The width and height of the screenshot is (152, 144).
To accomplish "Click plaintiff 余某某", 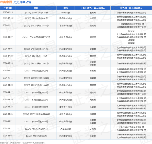I will 93,107.
